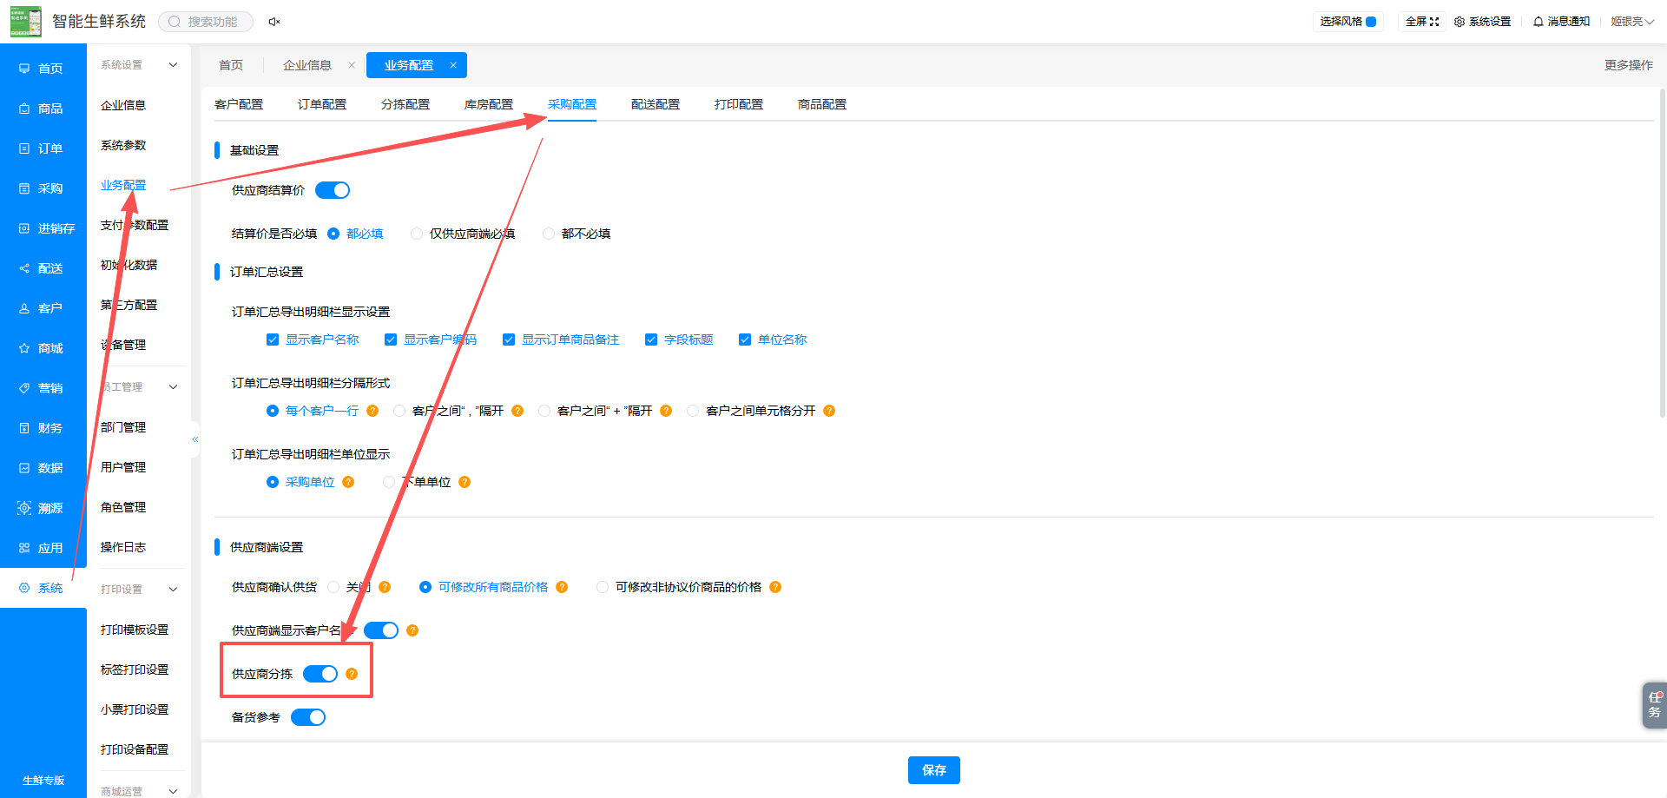1667x798 pixels.
Task: Go to 订单 sidebar module
Action: [x=42, y=148]
